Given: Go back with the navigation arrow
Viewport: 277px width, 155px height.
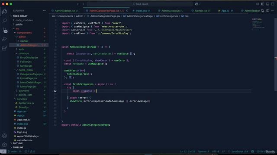Looking at the screenshot, I should pos(78,4).
